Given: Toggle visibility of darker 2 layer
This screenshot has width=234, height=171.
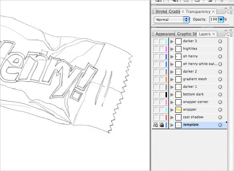Looking at the screenshot, I should click(x=156, y=72).
